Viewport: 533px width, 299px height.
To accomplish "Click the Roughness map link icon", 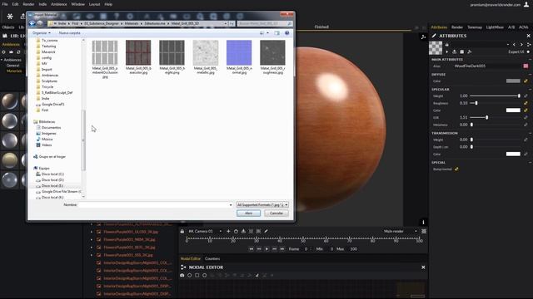I will point(526,103).
